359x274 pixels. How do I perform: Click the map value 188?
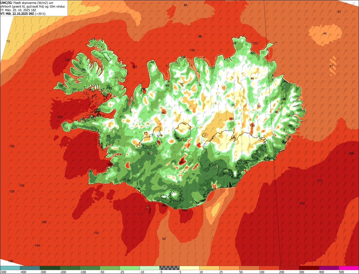pyautogui.click(x=44, y=222)
